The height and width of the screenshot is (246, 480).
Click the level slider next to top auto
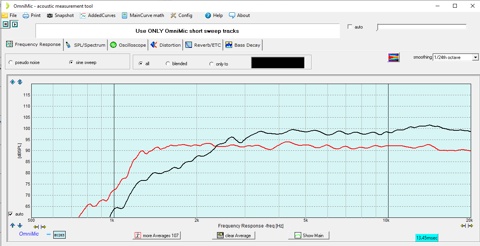[x=421, y=27]
